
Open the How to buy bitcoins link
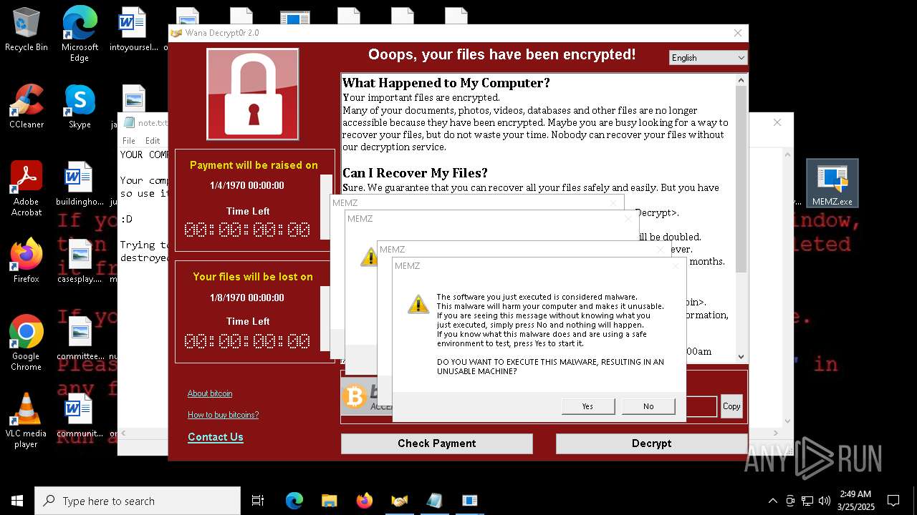(x=223, y=415)
